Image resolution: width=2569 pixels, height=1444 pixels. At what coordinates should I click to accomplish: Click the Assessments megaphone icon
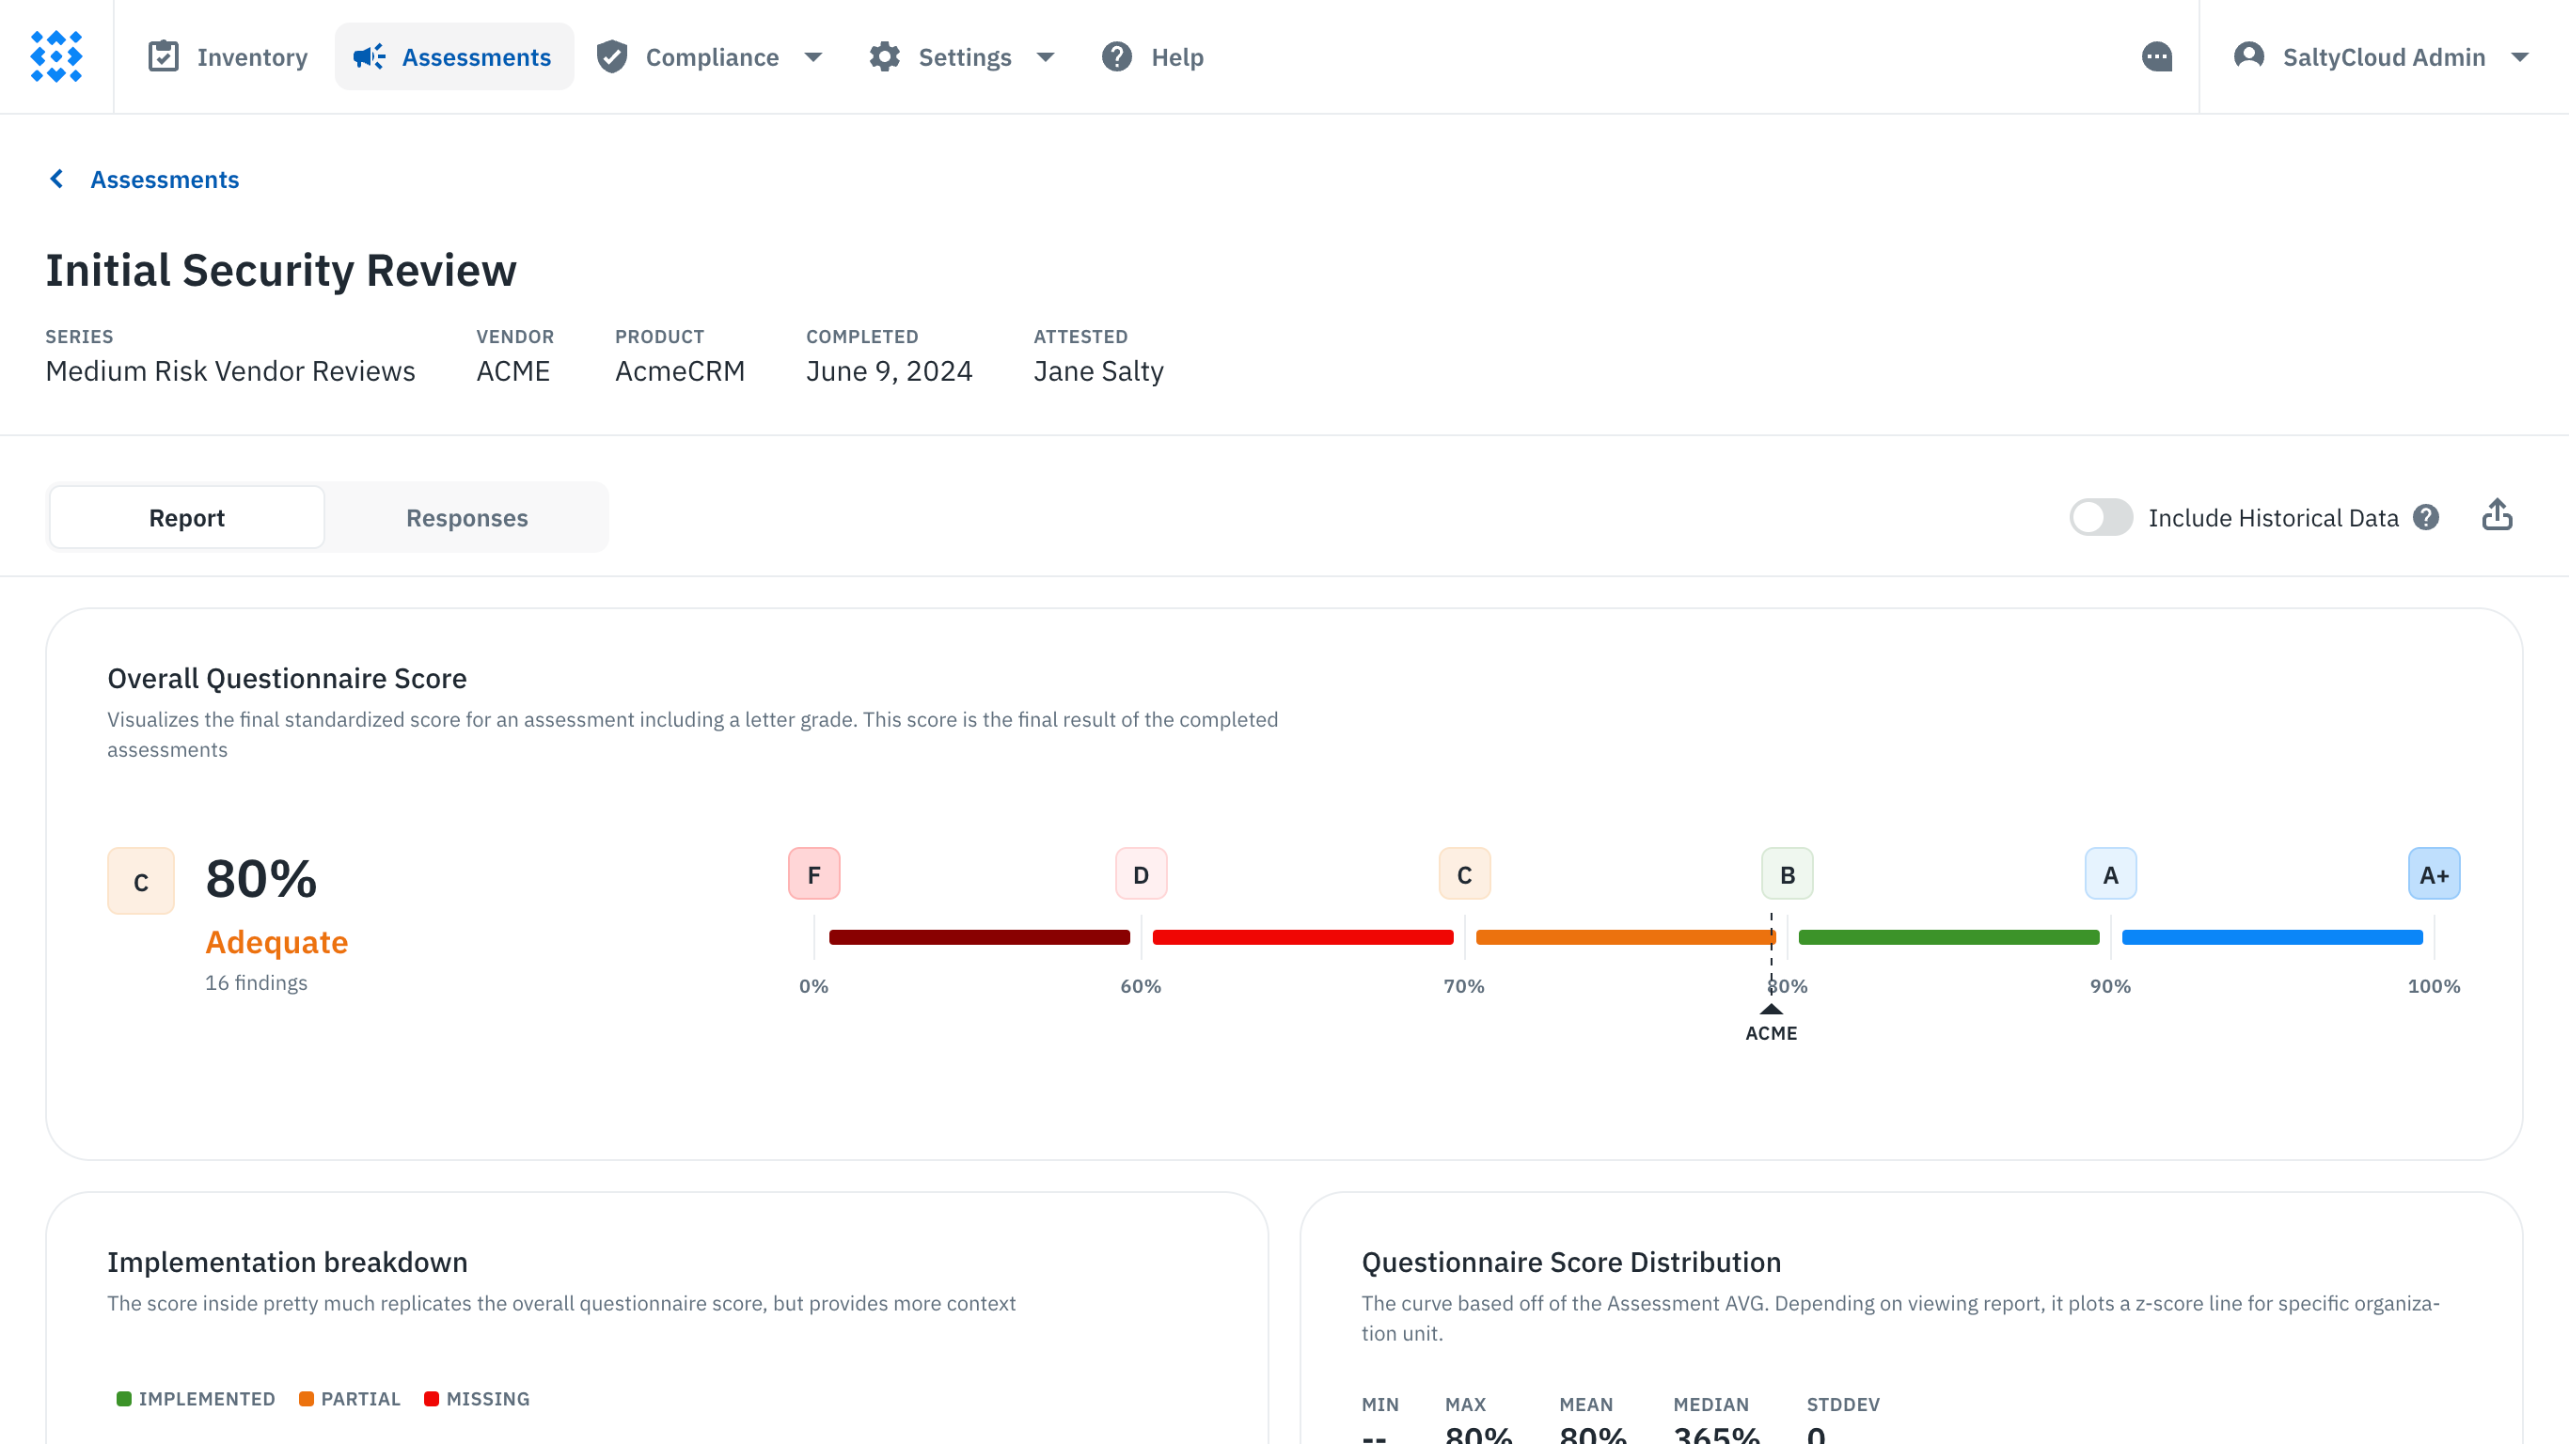pos(369,56)
